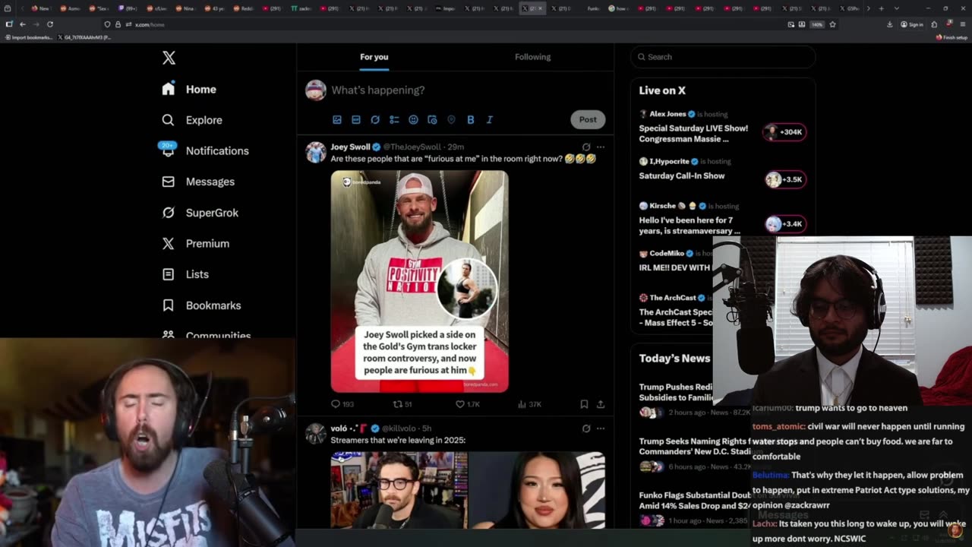Open Grok enhance icon in composer
This screenshot has height=547, width=972.
(x=375, y=119)
